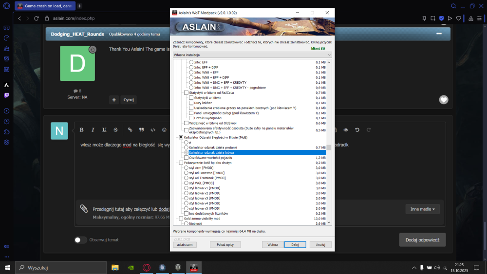Viewport: 487px width, 274px height.
Task: Click the component list scrollbar thumb
Action: [329, 147]
